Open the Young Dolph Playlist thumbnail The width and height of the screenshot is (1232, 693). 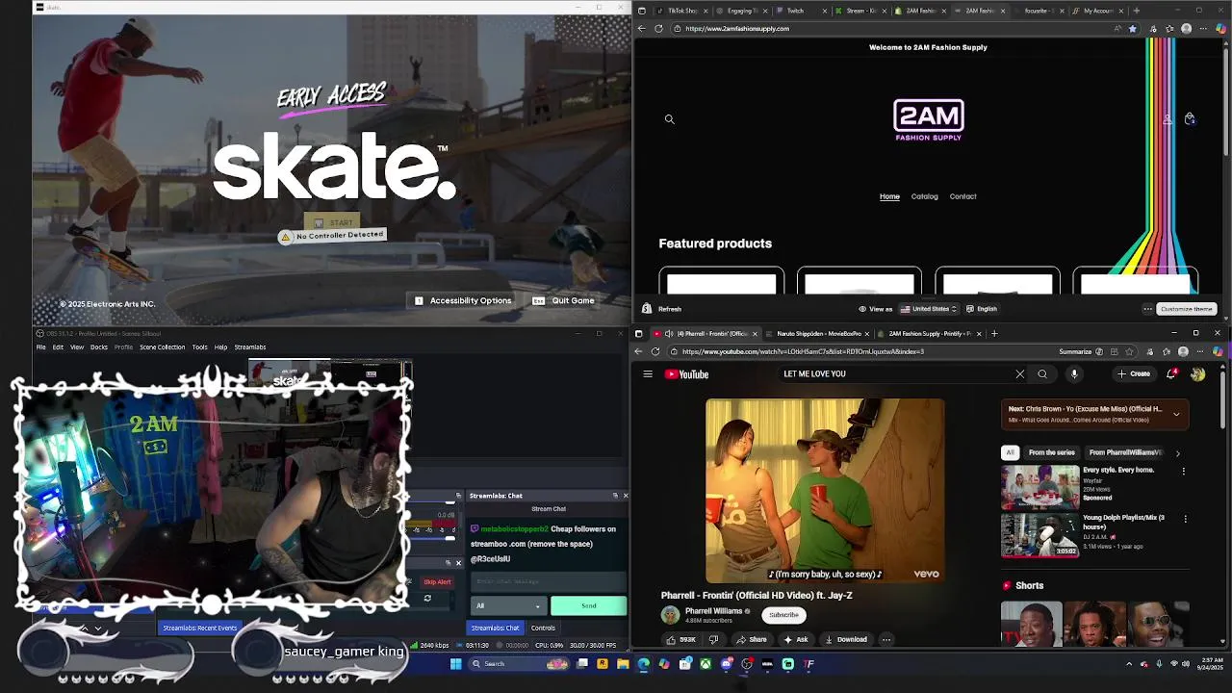1040,535
